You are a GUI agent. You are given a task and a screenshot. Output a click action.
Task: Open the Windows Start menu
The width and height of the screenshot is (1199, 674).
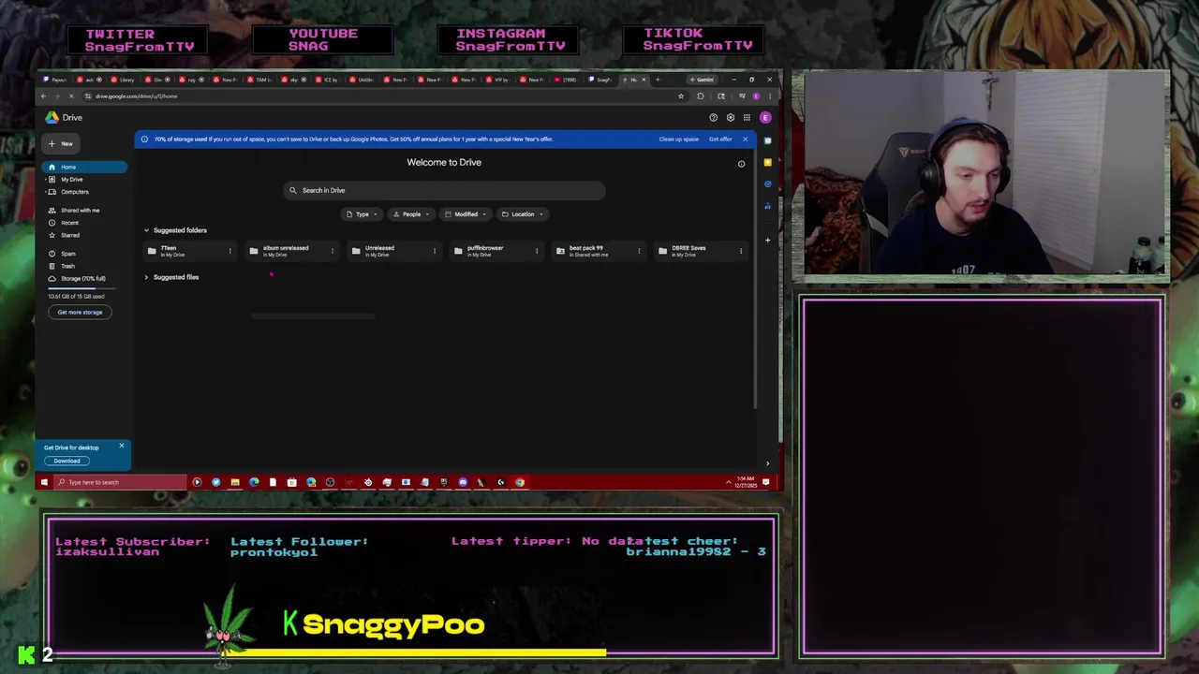click(44, 482)
